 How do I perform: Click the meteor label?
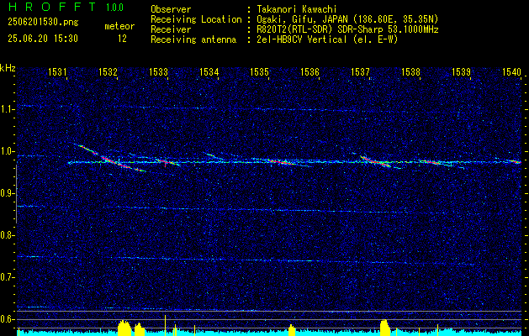point(119,26)
